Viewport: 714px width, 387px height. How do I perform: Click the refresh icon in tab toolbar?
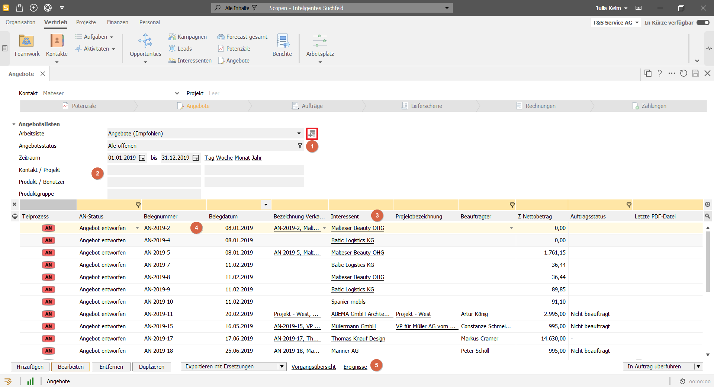click(x=684, y=73)
